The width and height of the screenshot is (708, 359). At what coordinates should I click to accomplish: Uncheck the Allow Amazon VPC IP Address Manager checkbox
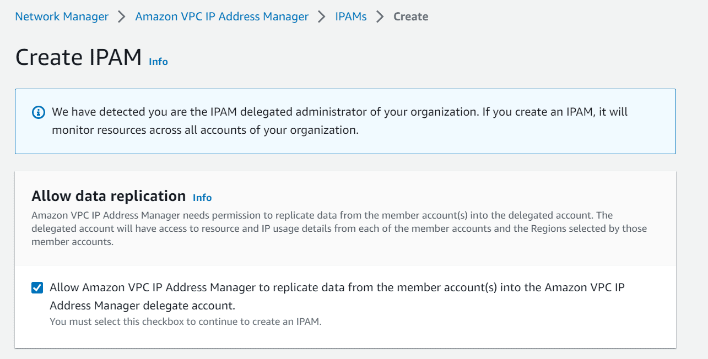coord(37,287)
